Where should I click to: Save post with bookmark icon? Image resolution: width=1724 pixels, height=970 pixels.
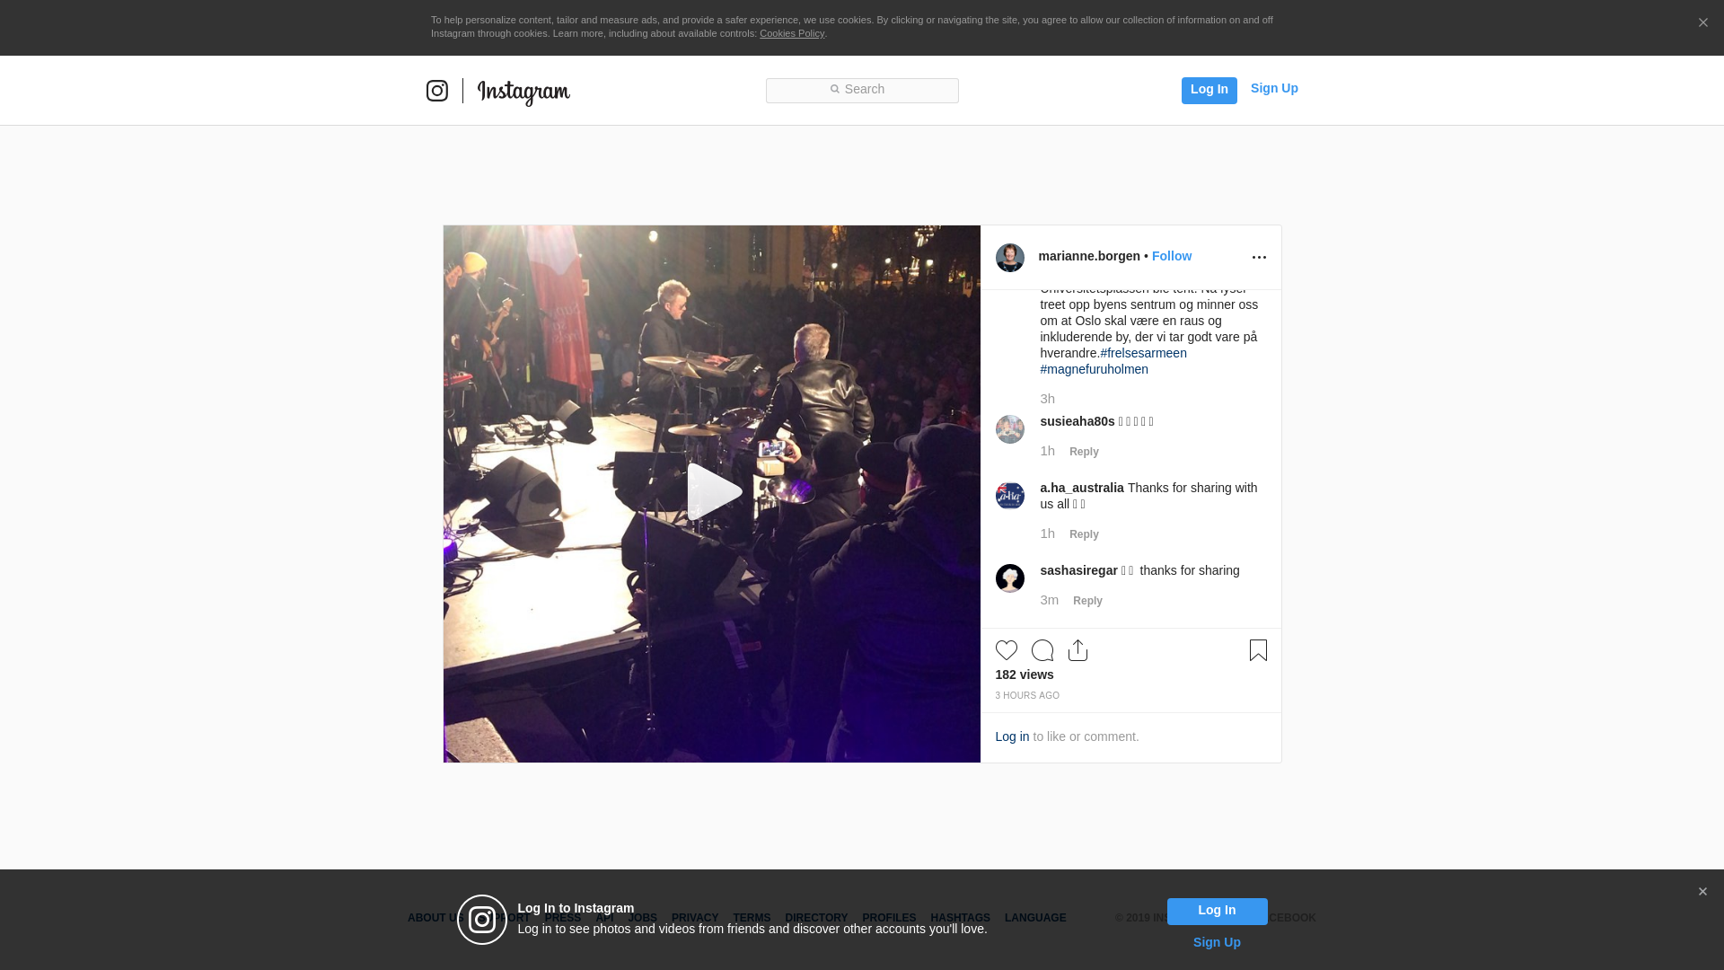coord(1258,650)
